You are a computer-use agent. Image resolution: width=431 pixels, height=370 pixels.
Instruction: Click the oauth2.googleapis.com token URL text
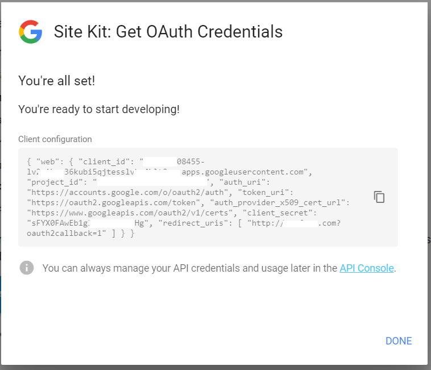[115, 202]
